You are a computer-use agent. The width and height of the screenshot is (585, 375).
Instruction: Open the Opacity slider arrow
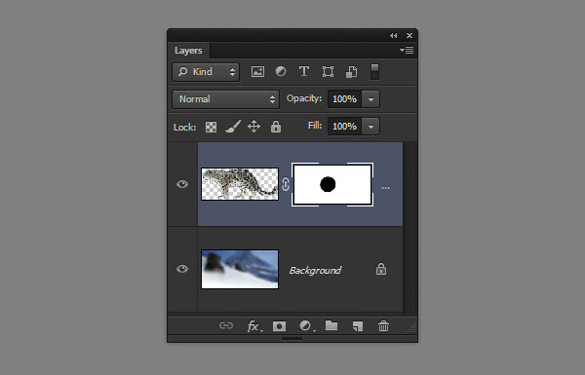(370, 99)
